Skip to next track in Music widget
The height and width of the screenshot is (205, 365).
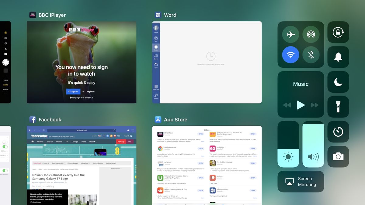[x=315, y=105]
